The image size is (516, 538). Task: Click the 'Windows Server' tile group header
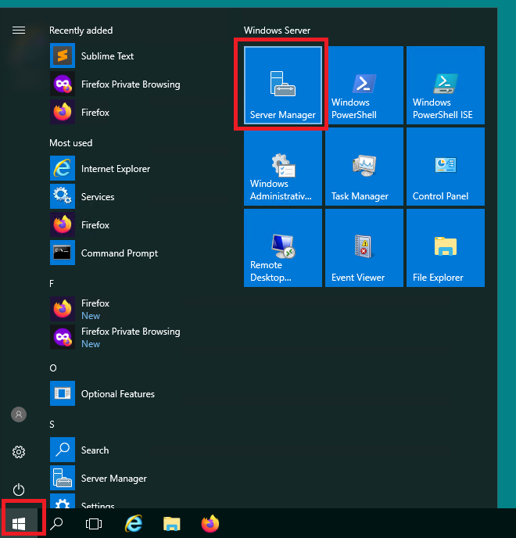277,30
